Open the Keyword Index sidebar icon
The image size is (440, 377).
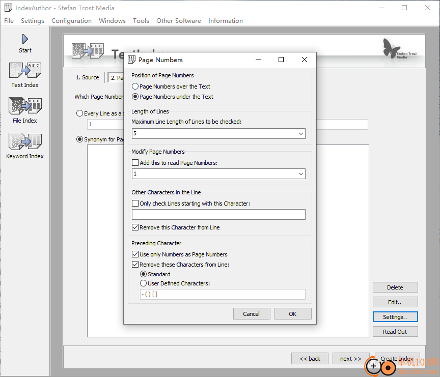pyautogui.click(x=25, y=141)
